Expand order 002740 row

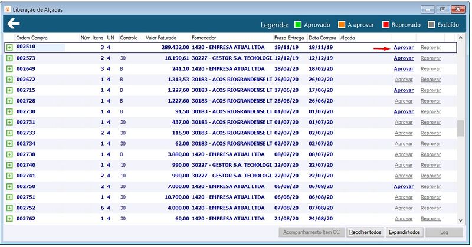[9, 165]
